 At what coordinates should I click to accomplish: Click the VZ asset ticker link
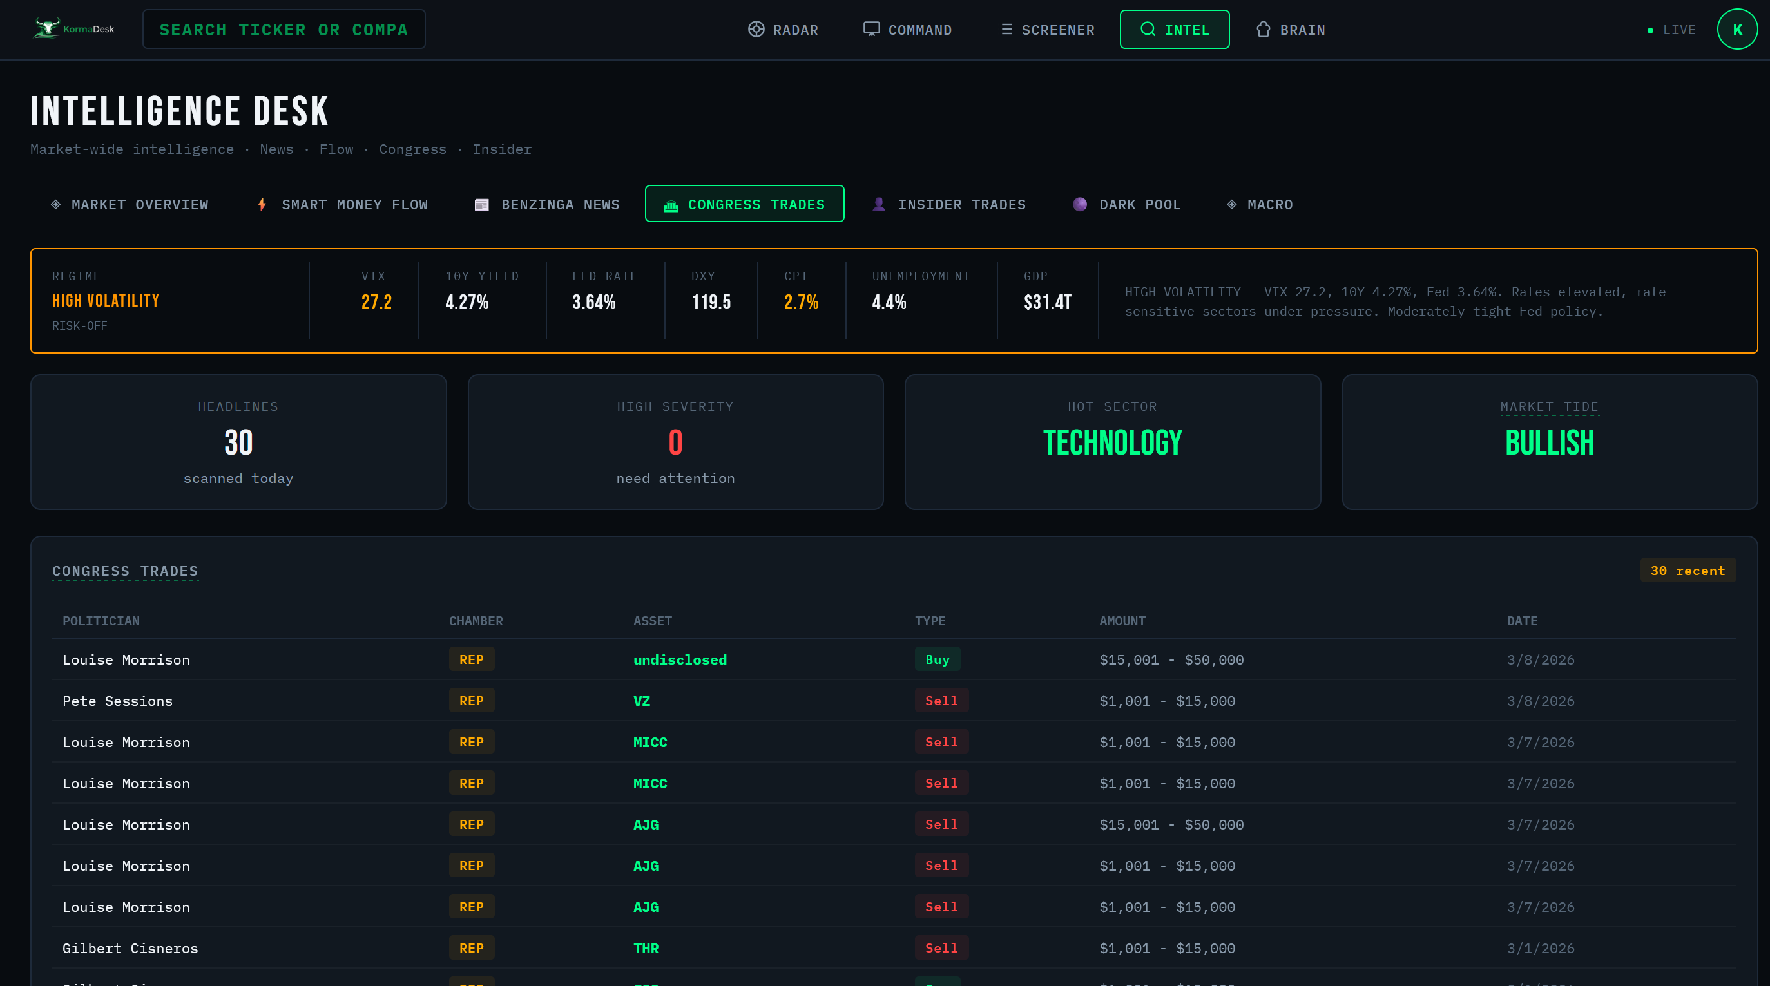click(x=641, y=701)
